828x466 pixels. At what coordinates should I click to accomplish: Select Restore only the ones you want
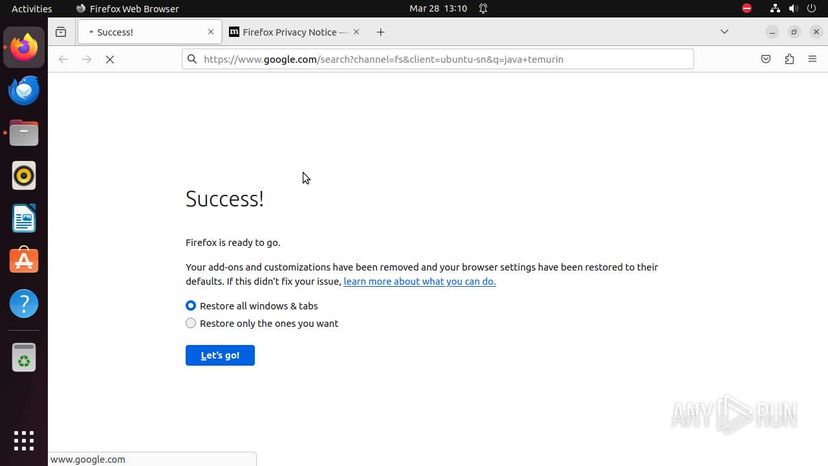pyautogui.click(x=191, y=323)
